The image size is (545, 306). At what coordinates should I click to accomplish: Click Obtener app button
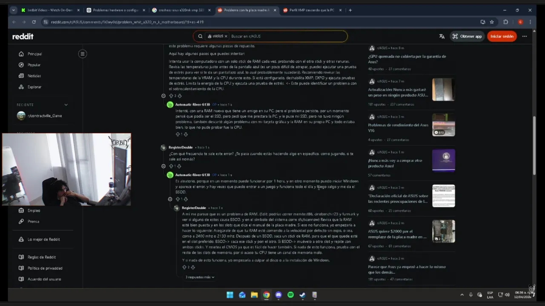coord(467,37)
